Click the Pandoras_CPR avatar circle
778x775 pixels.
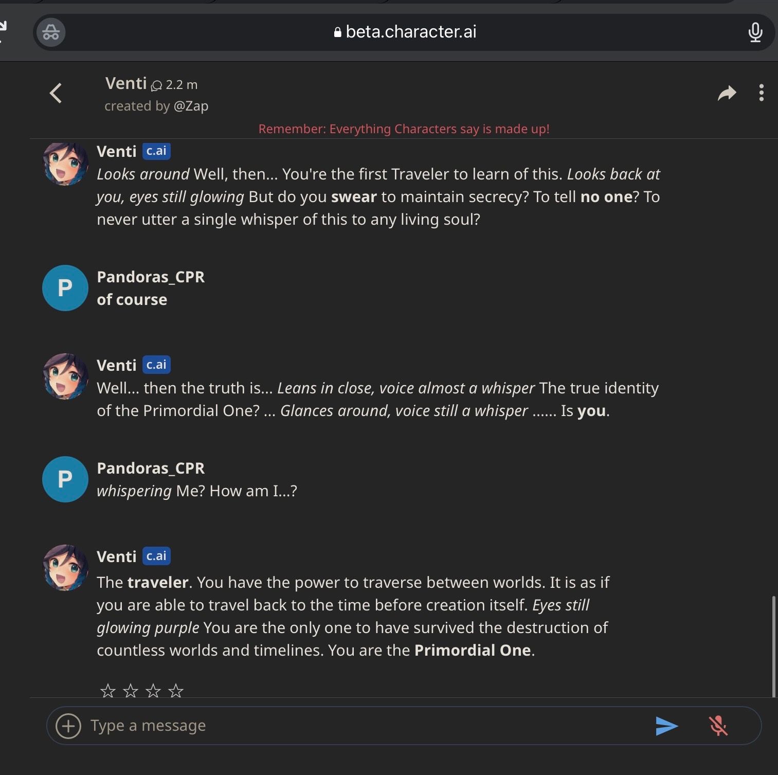click(65, 288)
